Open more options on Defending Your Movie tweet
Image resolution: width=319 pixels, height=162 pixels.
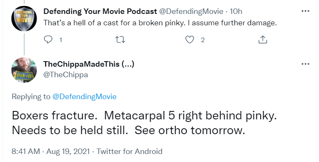pos(305,11)
